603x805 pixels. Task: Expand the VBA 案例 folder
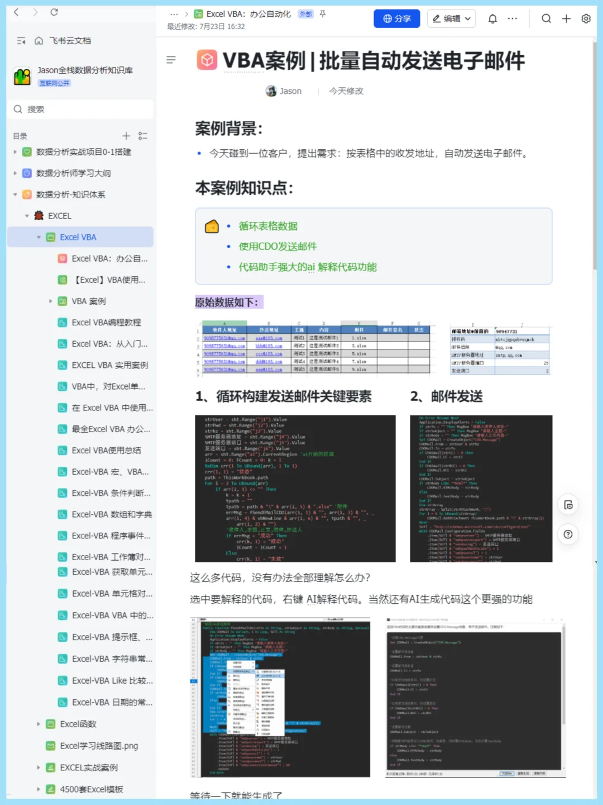point(51,301)
